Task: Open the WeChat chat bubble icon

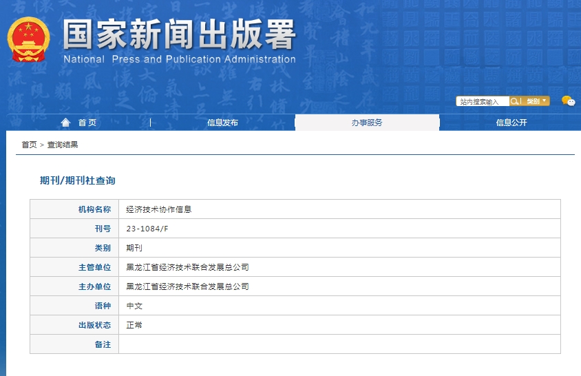Action: point(568,101)
